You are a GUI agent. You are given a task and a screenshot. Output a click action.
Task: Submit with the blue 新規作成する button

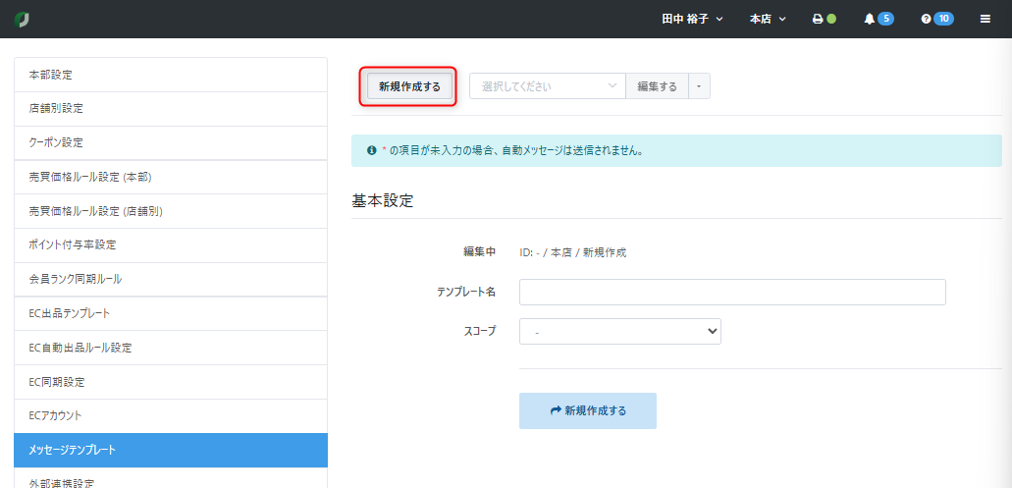[587, 410]
